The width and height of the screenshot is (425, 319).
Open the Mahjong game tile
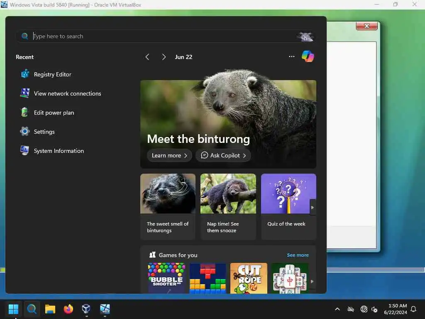290,278
